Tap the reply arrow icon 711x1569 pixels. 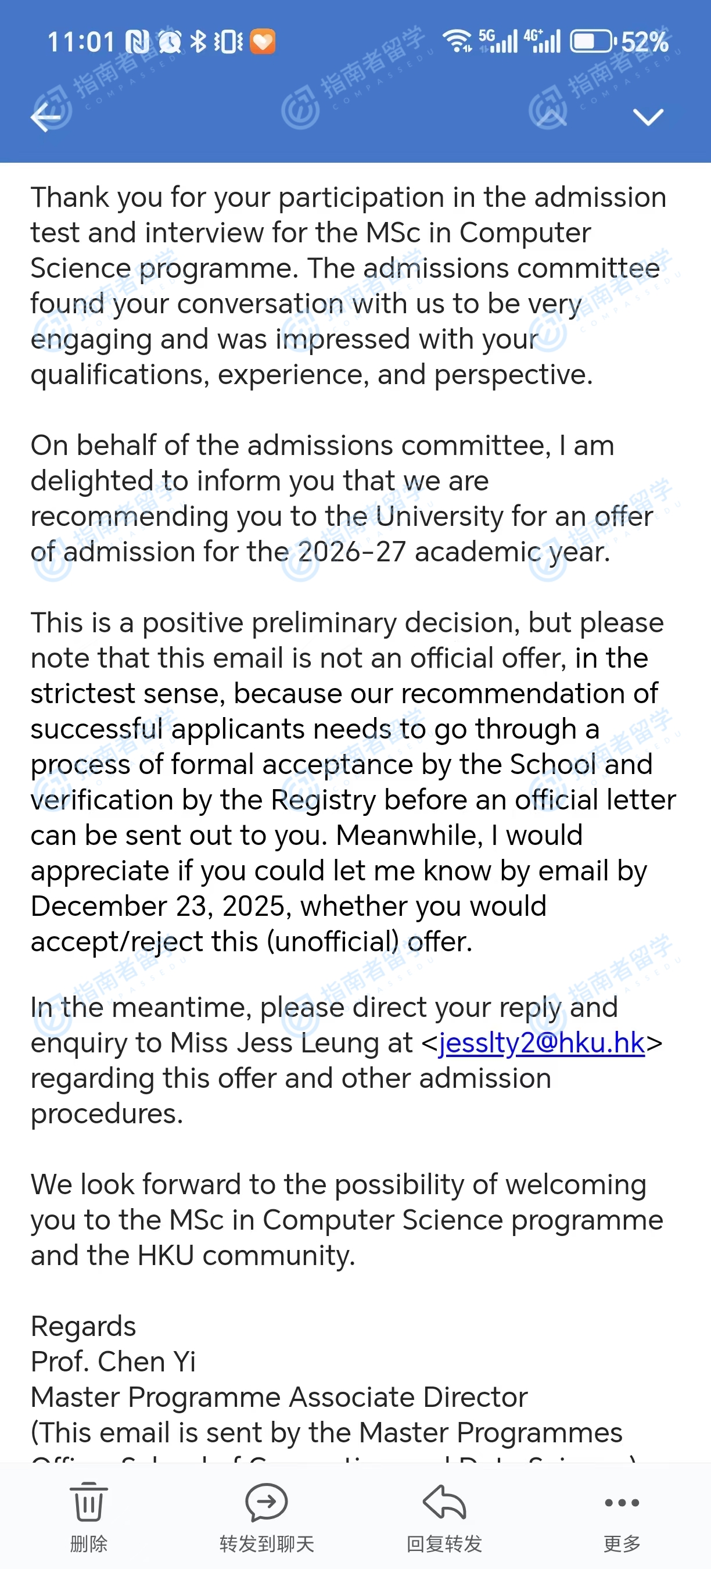pos(444,1502)
